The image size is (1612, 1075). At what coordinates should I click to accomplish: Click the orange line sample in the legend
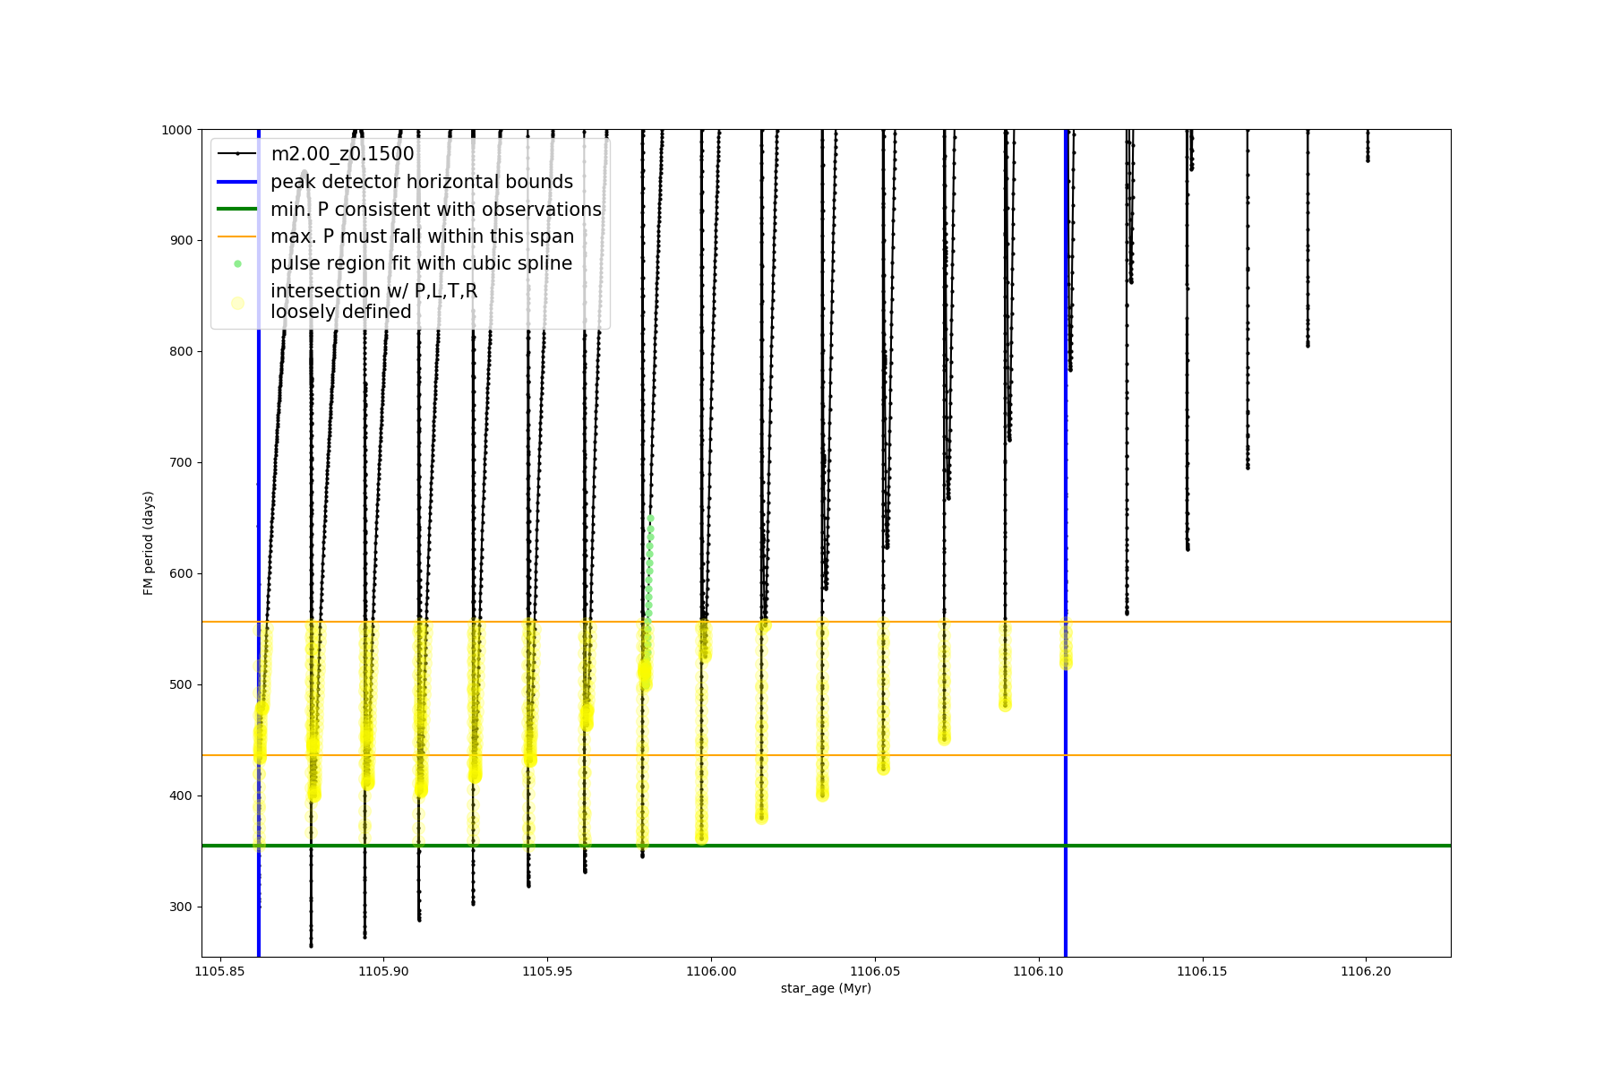point(237,236)
